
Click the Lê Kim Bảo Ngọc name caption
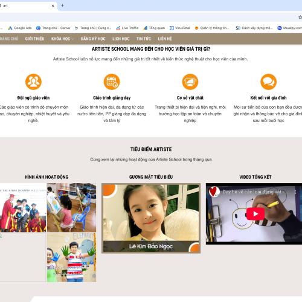coord(151,246)
